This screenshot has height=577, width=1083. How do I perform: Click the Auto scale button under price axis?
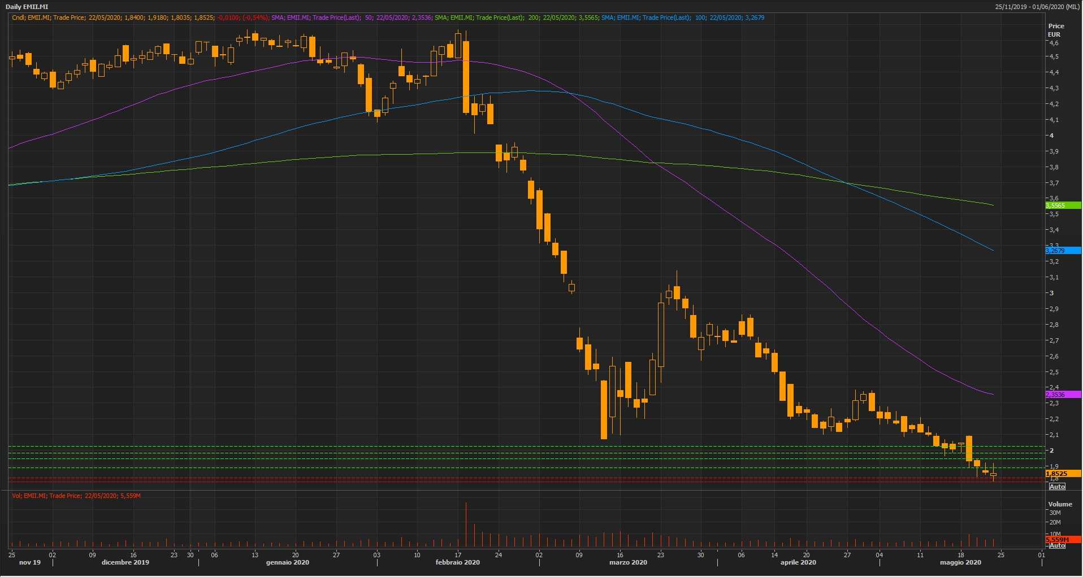click(x=1056, y=486)
